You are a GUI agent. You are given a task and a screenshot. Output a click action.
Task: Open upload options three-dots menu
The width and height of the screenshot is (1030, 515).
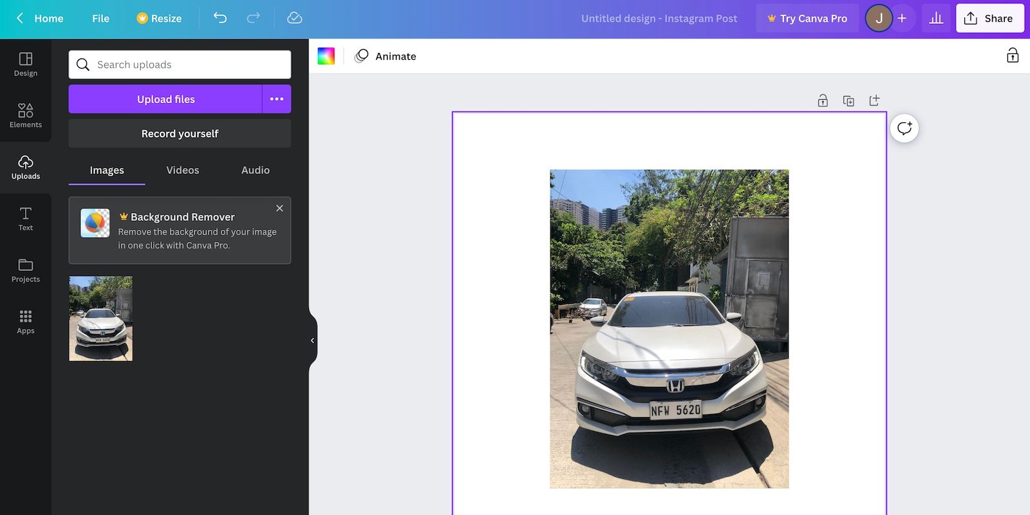277,99
